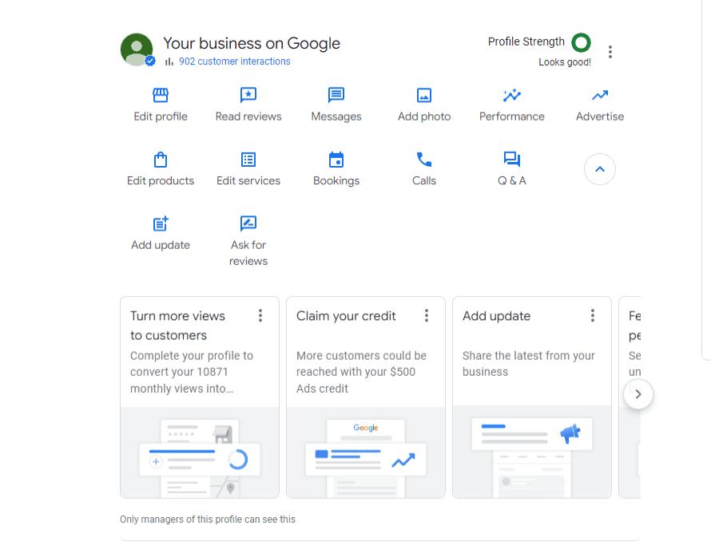This screenshot has height=553, width=711.
Task: Open the Read reviews icon
Action: [x=248, y=95]
